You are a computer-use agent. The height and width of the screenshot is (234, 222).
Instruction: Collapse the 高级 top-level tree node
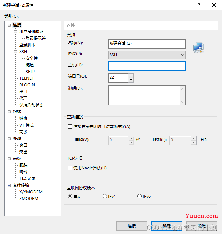[x=9, y=159]
